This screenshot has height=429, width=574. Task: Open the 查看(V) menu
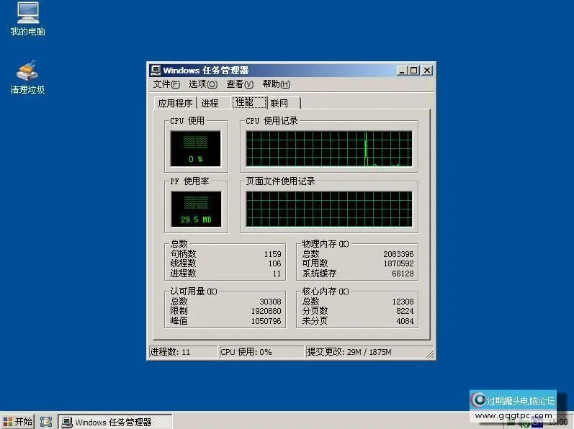point(240,84)
